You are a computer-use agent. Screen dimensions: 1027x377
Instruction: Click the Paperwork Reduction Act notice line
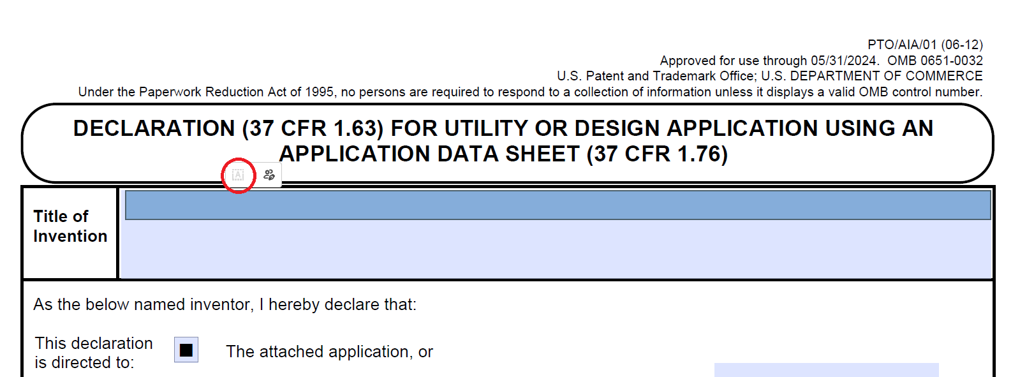point(529,92)
